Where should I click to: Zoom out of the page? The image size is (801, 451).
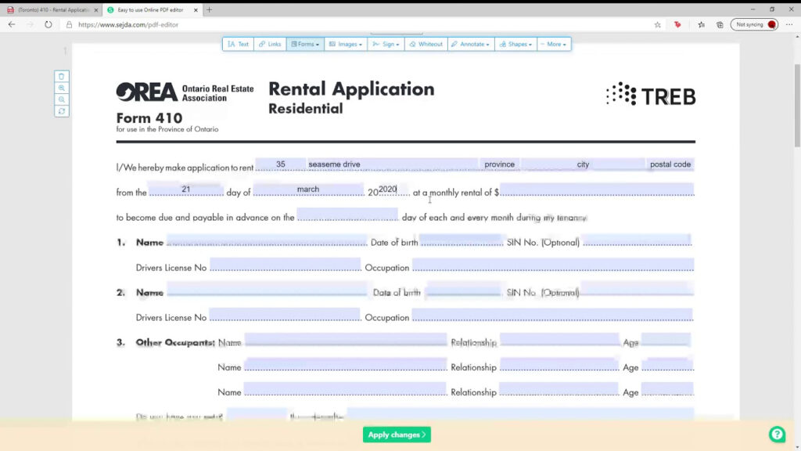point(61,99)
